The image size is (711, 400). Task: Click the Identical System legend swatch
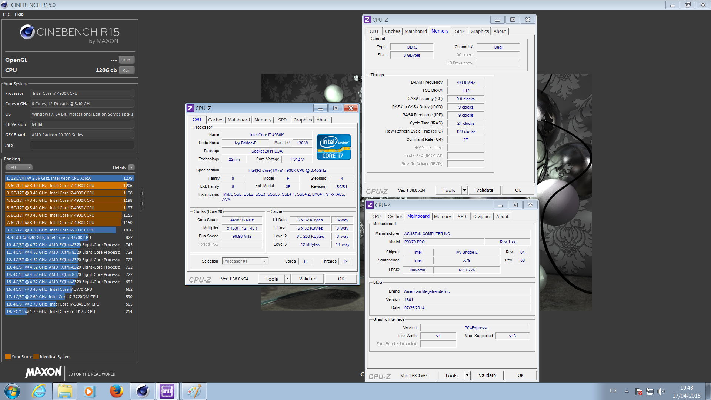[36, 357]
